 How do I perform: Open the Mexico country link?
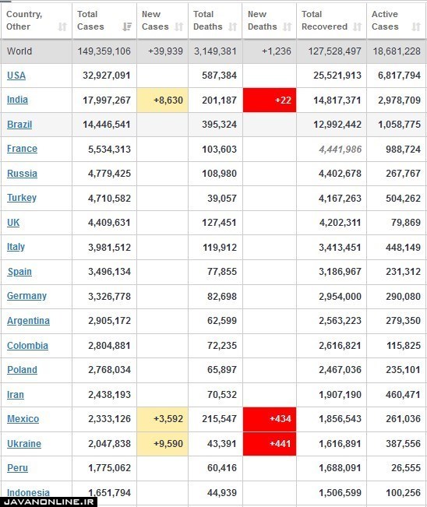pyautogui.click(x=23, y=419)
